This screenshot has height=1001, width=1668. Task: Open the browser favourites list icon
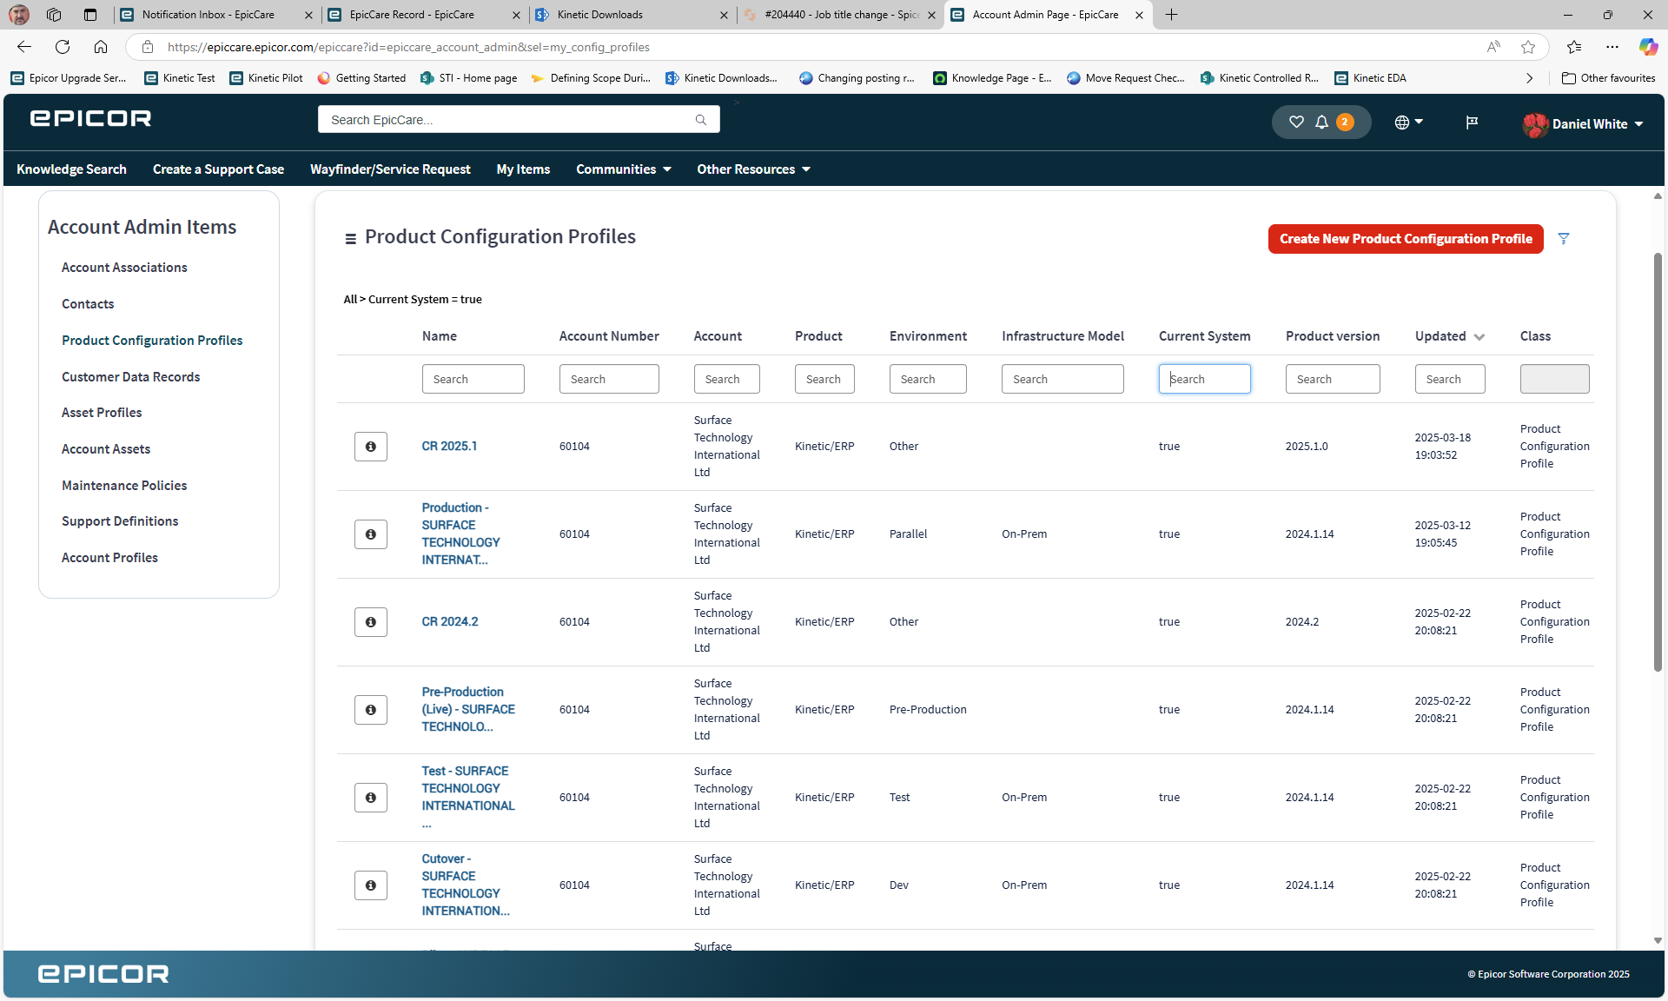click(1574, 47)
